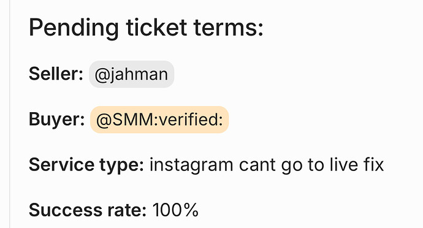The width and height of the screenshot is (423, 228).
Task: Click "SMM" inside the orange buyer chip
Action: [x=132, y=120]
